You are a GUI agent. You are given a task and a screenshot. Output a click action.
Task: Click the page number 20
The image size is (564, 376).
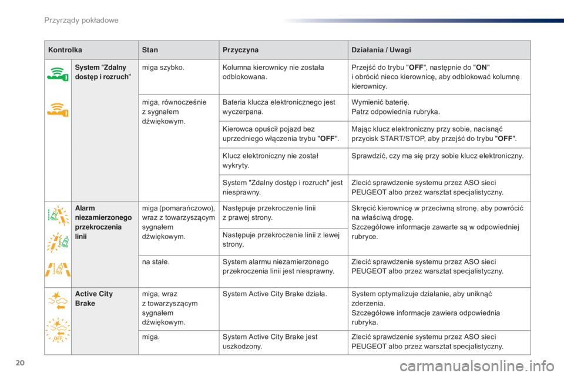point(20,362)
